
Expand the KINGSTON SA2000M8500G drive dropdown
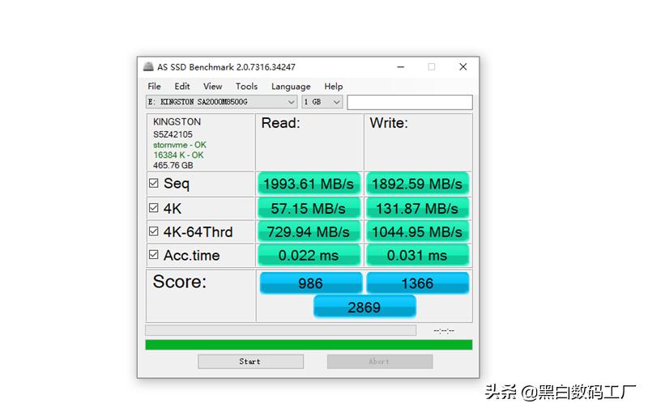(x=221, y=102)
